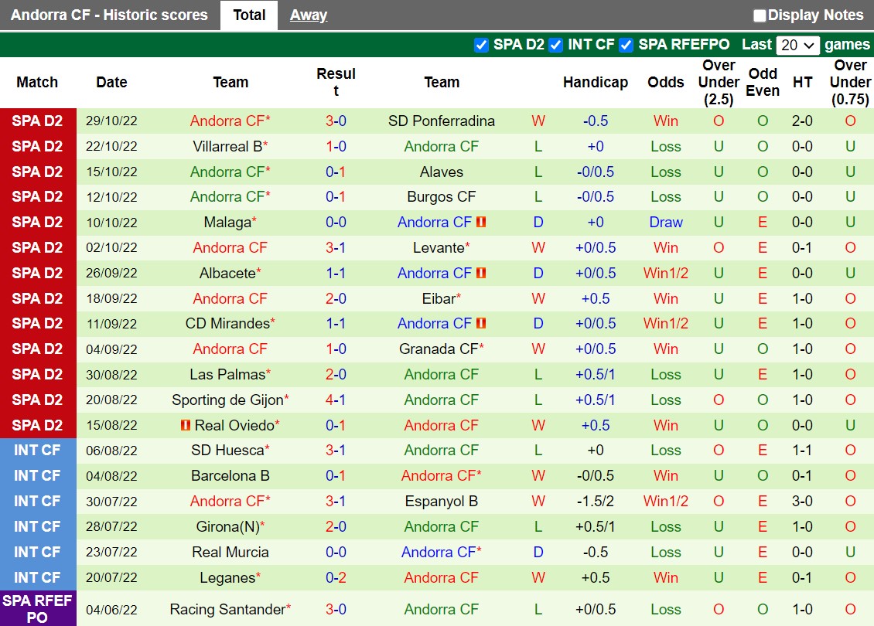This screenshot has width=874, height=626.
Task: Open Espanyol B team link
Action: click(x=442, y=502)
